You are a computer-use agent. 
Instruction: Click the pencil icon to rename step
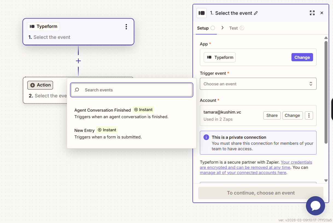tap(256, 13)
